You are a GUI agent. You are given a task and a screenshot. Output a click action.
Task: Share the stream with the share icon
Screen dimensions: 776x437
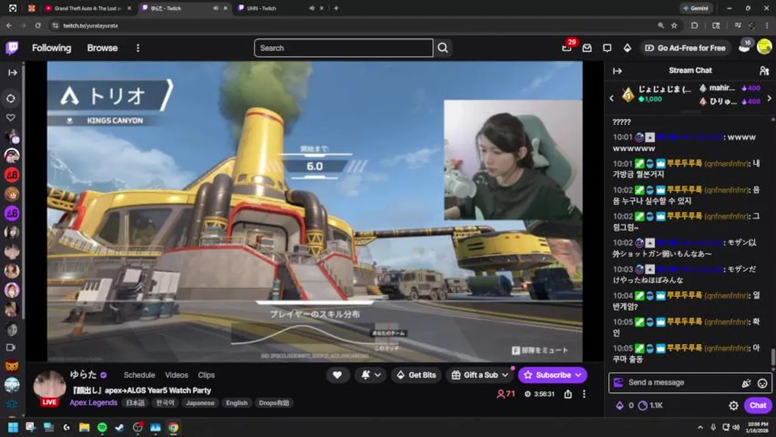point(568,394)
